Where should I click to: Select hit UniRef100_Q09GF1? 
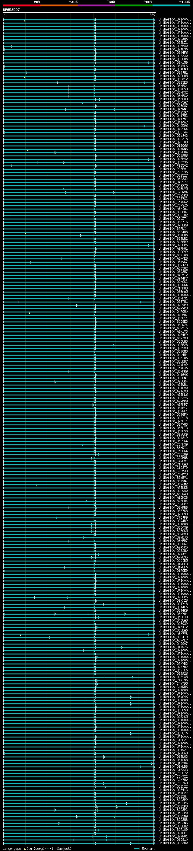[x=173, y=411]
